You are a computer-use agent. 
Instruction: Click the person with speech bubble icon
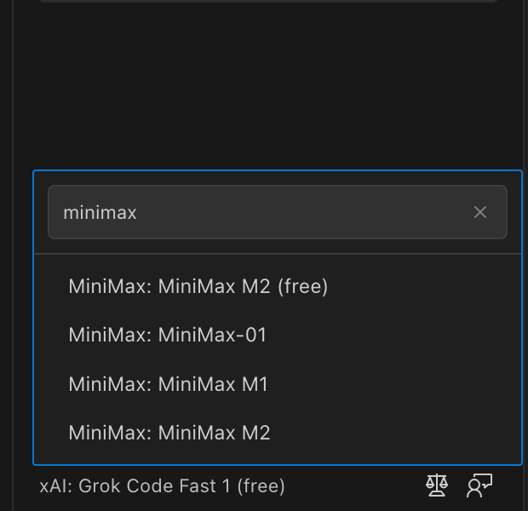479,485
